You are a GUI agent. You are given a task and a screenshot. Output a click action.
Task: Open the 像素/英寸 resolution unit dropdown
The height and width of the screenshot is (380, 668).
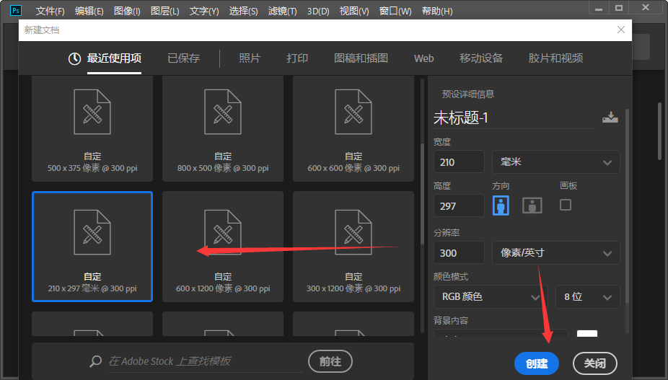(556, 253)
